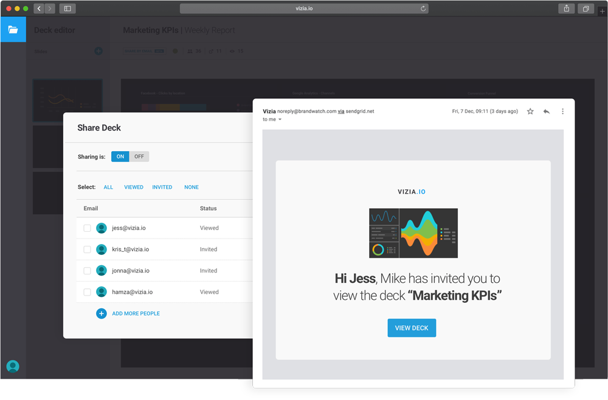Click the plus icon beside Add More People
Viewport: 608px width, 400px height.
[102, 314]
